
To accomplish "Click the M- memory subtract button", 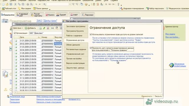I will coord(113,4).
